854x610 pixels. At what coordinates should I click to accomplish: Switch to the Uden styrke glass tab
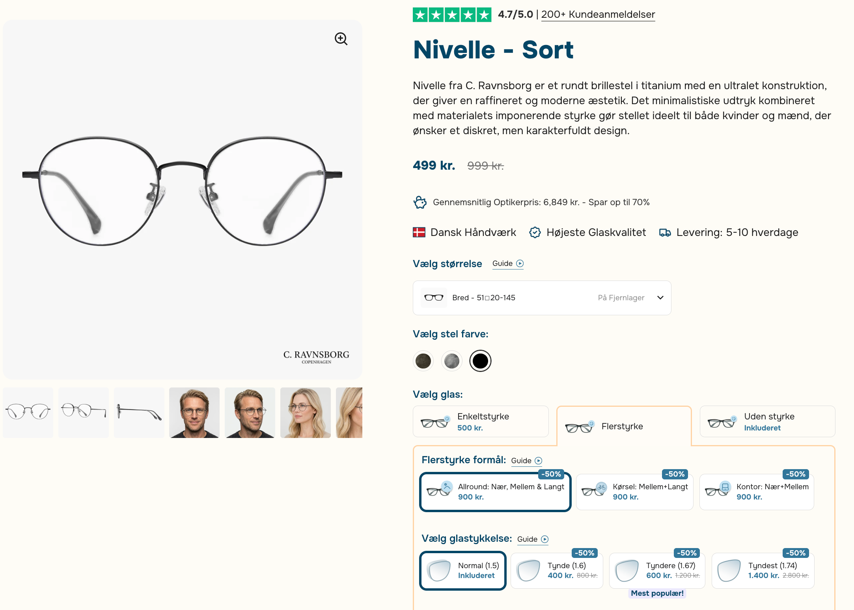[767, 422]
